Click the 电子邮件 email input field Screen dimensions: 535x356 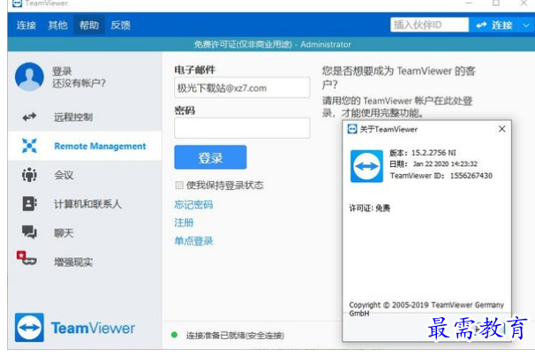click(x=242, y=87)
